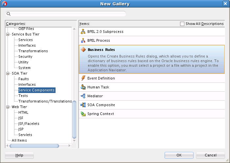Click the Human Task icon
Screen dimensions: 230x163
(x=83, y=87)
